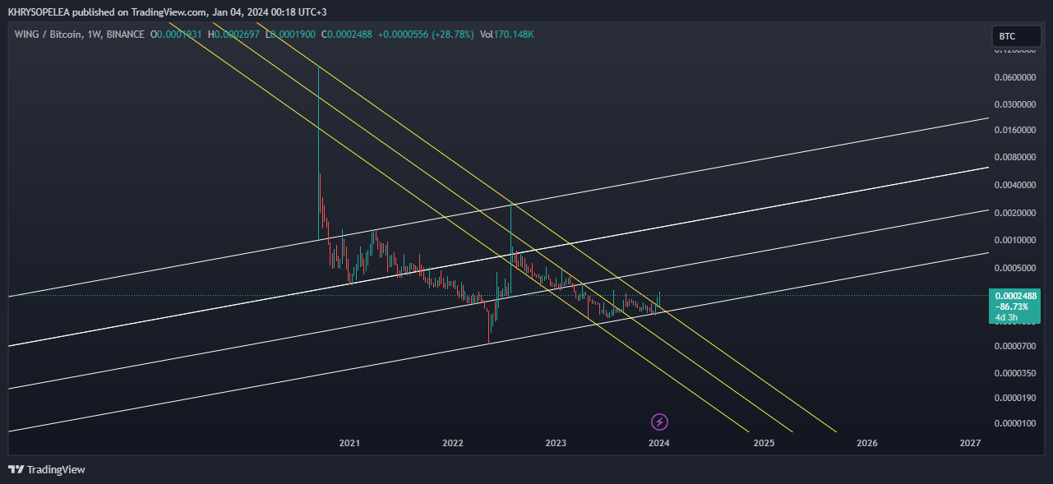Click the 0.0300000 price axis label
Screen dimensions: 1053x484
coord(1015,105)
